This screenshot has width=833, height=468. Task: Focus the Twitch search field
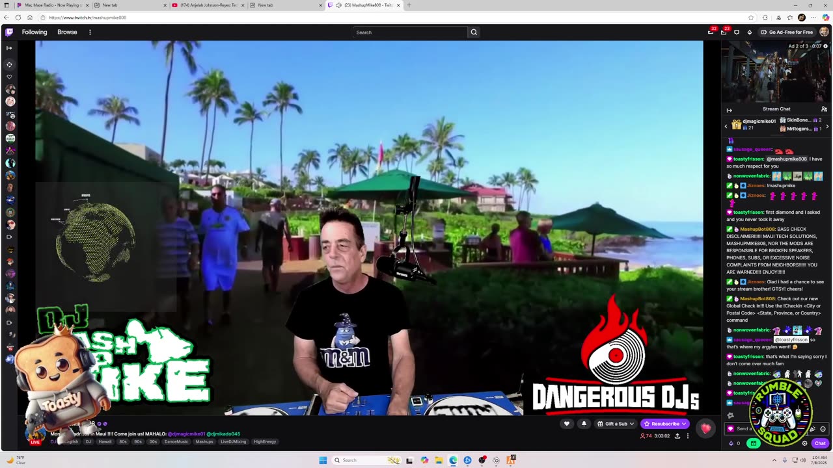410,32
